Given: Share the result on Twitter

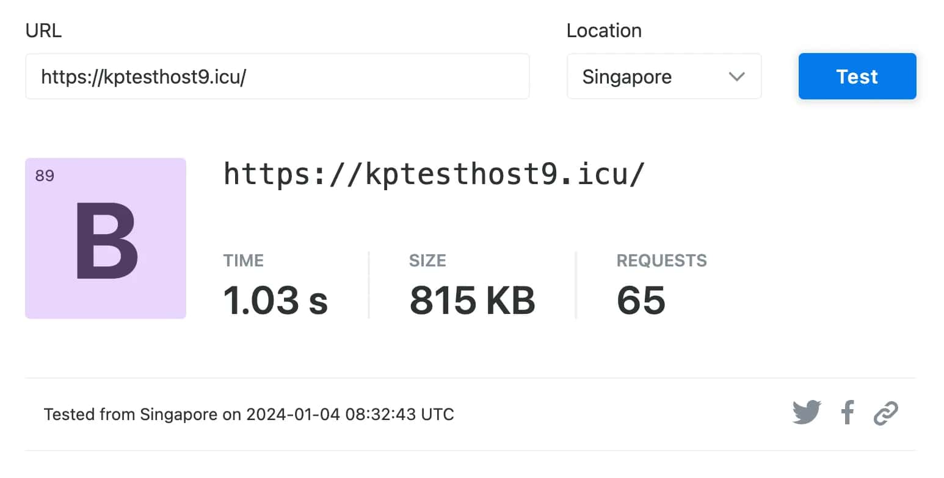Looking at the screenshot, I should pos(807,413).
